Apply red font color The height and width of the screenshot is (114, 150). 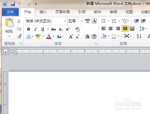[49, 36]
